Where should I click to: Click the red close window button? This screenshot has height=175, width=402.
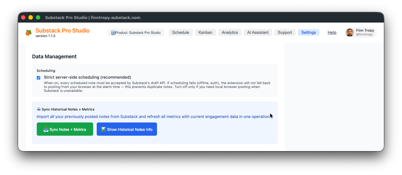[x=23, y=17]
